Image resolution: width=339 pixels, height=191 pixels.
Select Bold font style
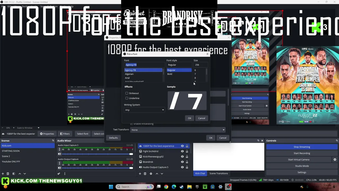pos(179,74)
